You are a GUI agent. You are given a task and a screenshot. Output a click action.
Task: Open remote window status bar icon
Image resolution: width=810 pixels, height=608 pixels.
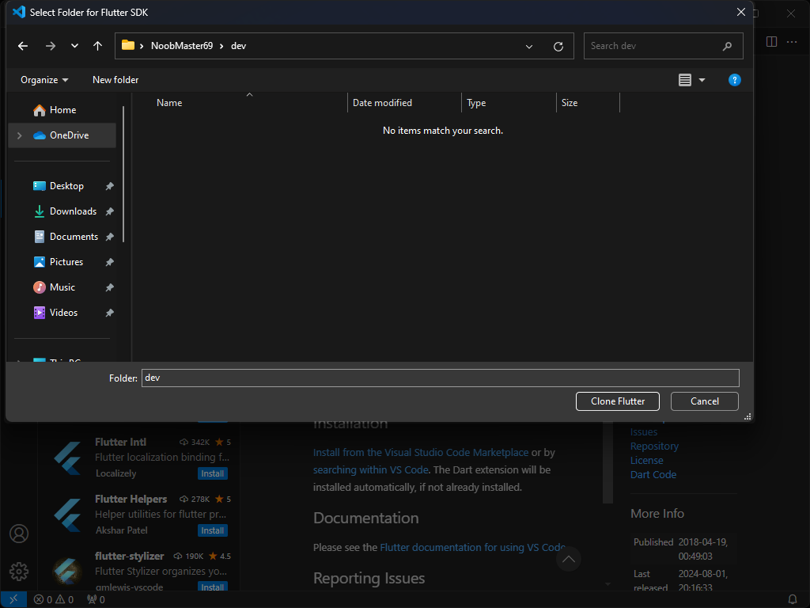[x=13, y=600]
